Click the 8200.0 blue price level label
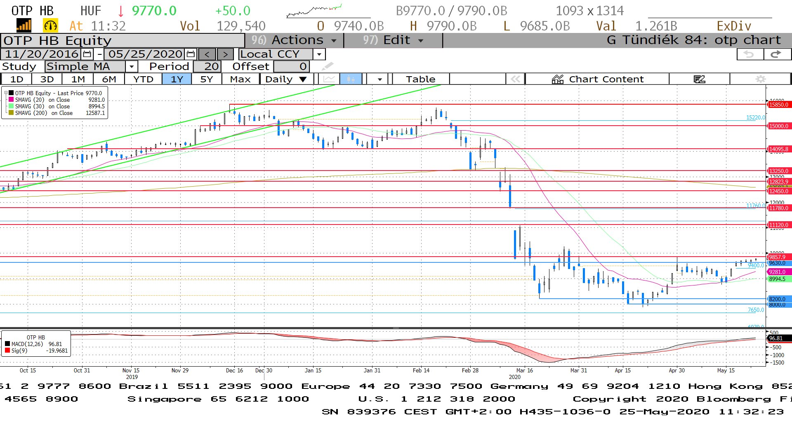792x428 pixels. (x=778, y=299)
